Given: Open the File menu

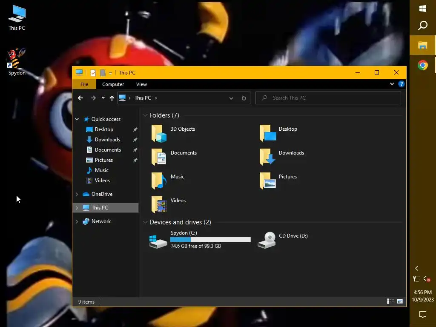Looking at the screenshot, I should point(84,84).
